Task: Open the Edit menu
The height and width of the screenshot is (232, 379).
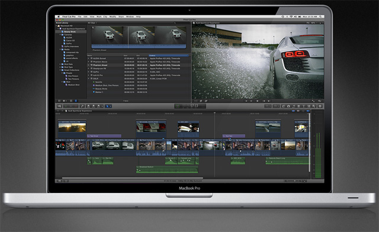Action: 85,17
